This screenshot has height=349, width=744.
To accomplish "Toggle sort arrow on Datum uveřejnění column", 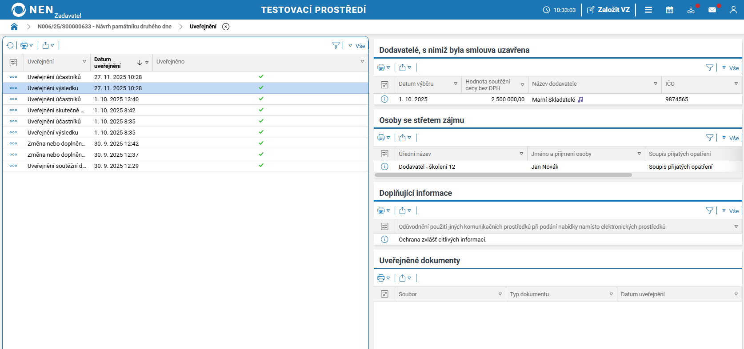I will pyautogui.click(x=140, y=63).
